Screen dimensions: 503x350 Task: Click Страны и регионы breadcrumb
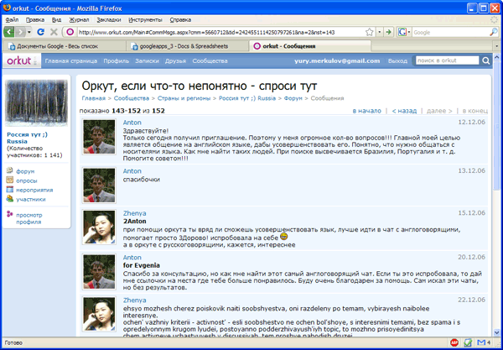point(184,98)
